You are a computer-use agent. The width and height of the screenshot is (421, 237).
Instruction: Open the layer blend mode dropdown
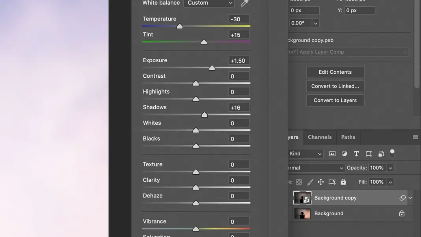pyautogui.click(x=316, y=168)
